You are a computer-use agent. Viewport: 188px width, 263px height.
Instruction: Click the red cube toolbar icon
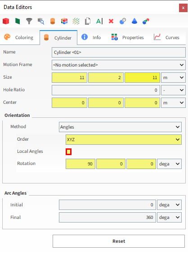pos(6,21)
